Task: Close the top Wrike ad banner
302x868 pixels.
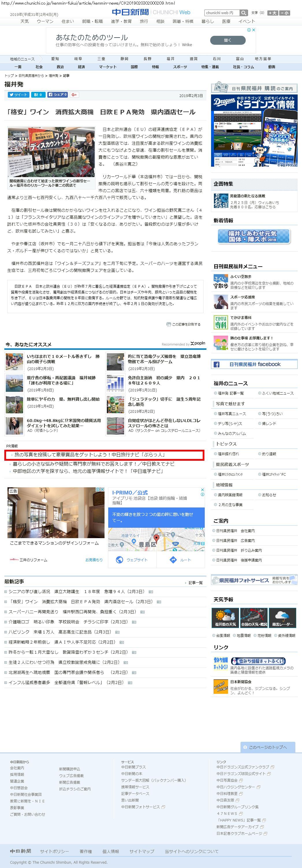Action: pyautogui.click(x=254, y=30)
